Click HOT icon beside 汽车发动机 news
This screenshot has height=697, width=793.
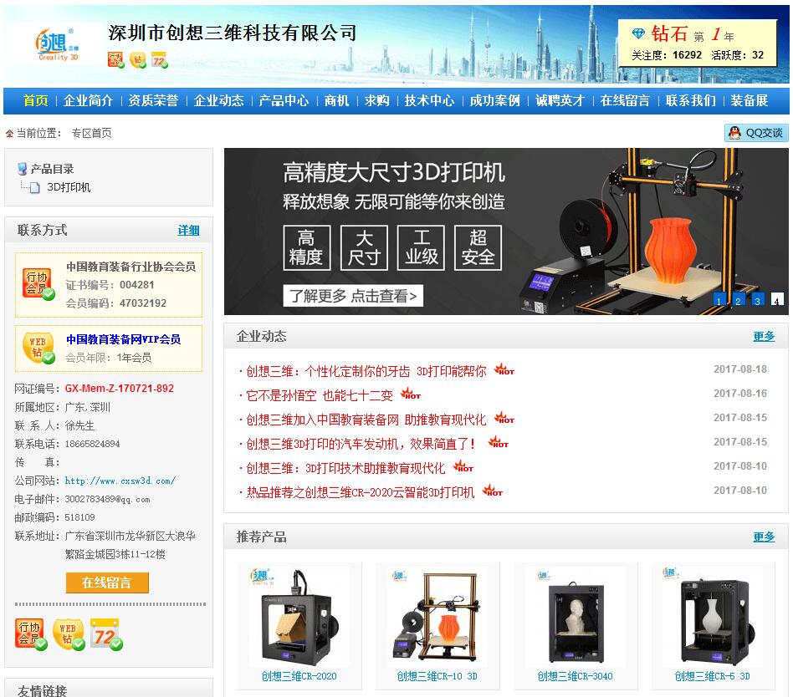tap(499, 442)
